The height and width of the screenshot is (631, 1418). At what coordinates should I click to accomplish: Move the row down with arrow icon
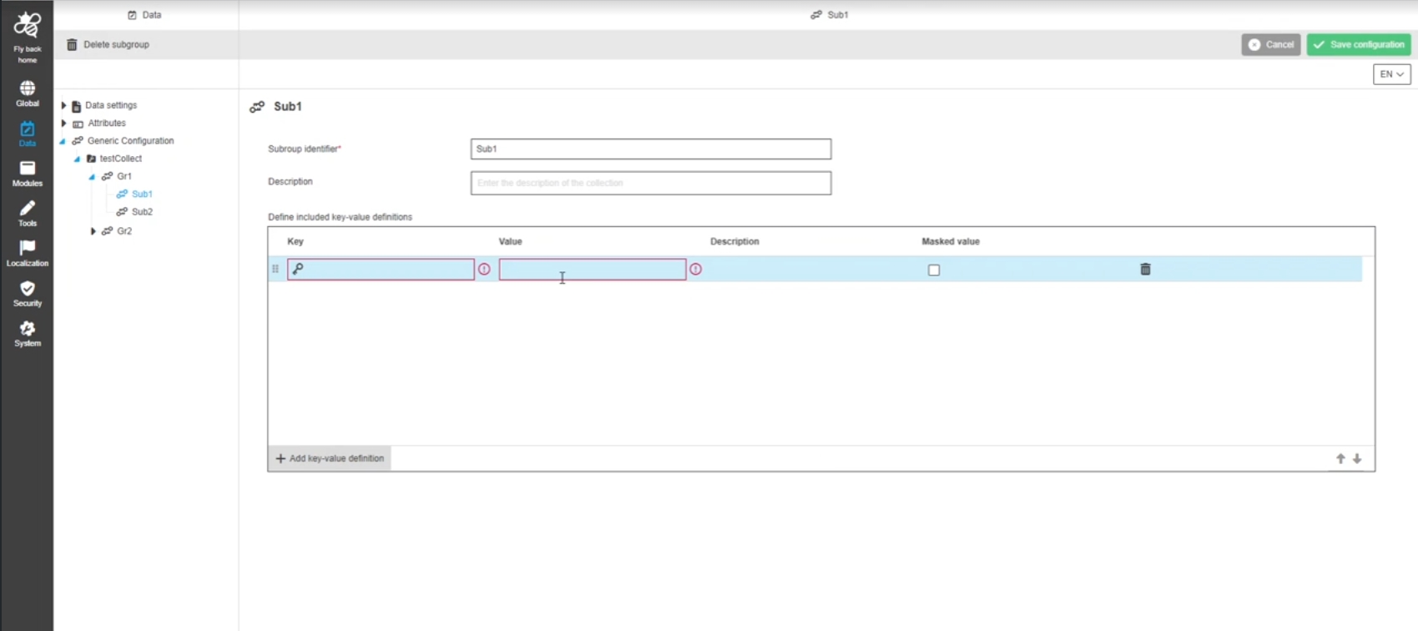coord(1357,458)
